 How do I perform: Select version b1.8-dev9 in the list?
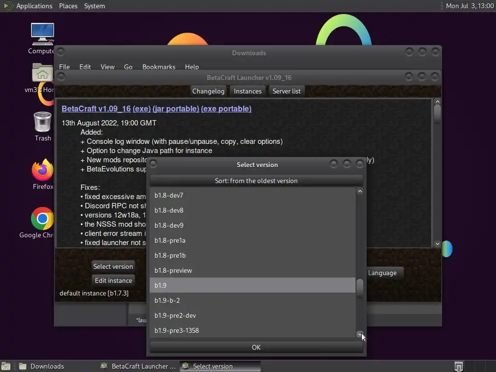[x=252, y=225]
